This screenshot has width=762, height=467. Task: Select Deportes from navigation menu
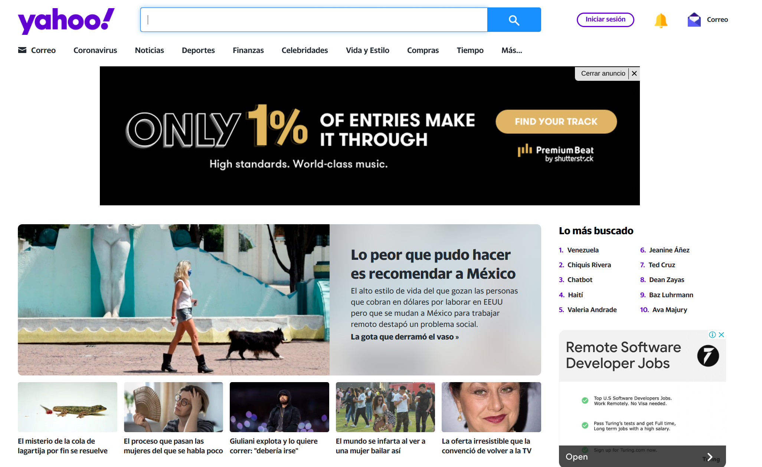[x=198, y=49]
